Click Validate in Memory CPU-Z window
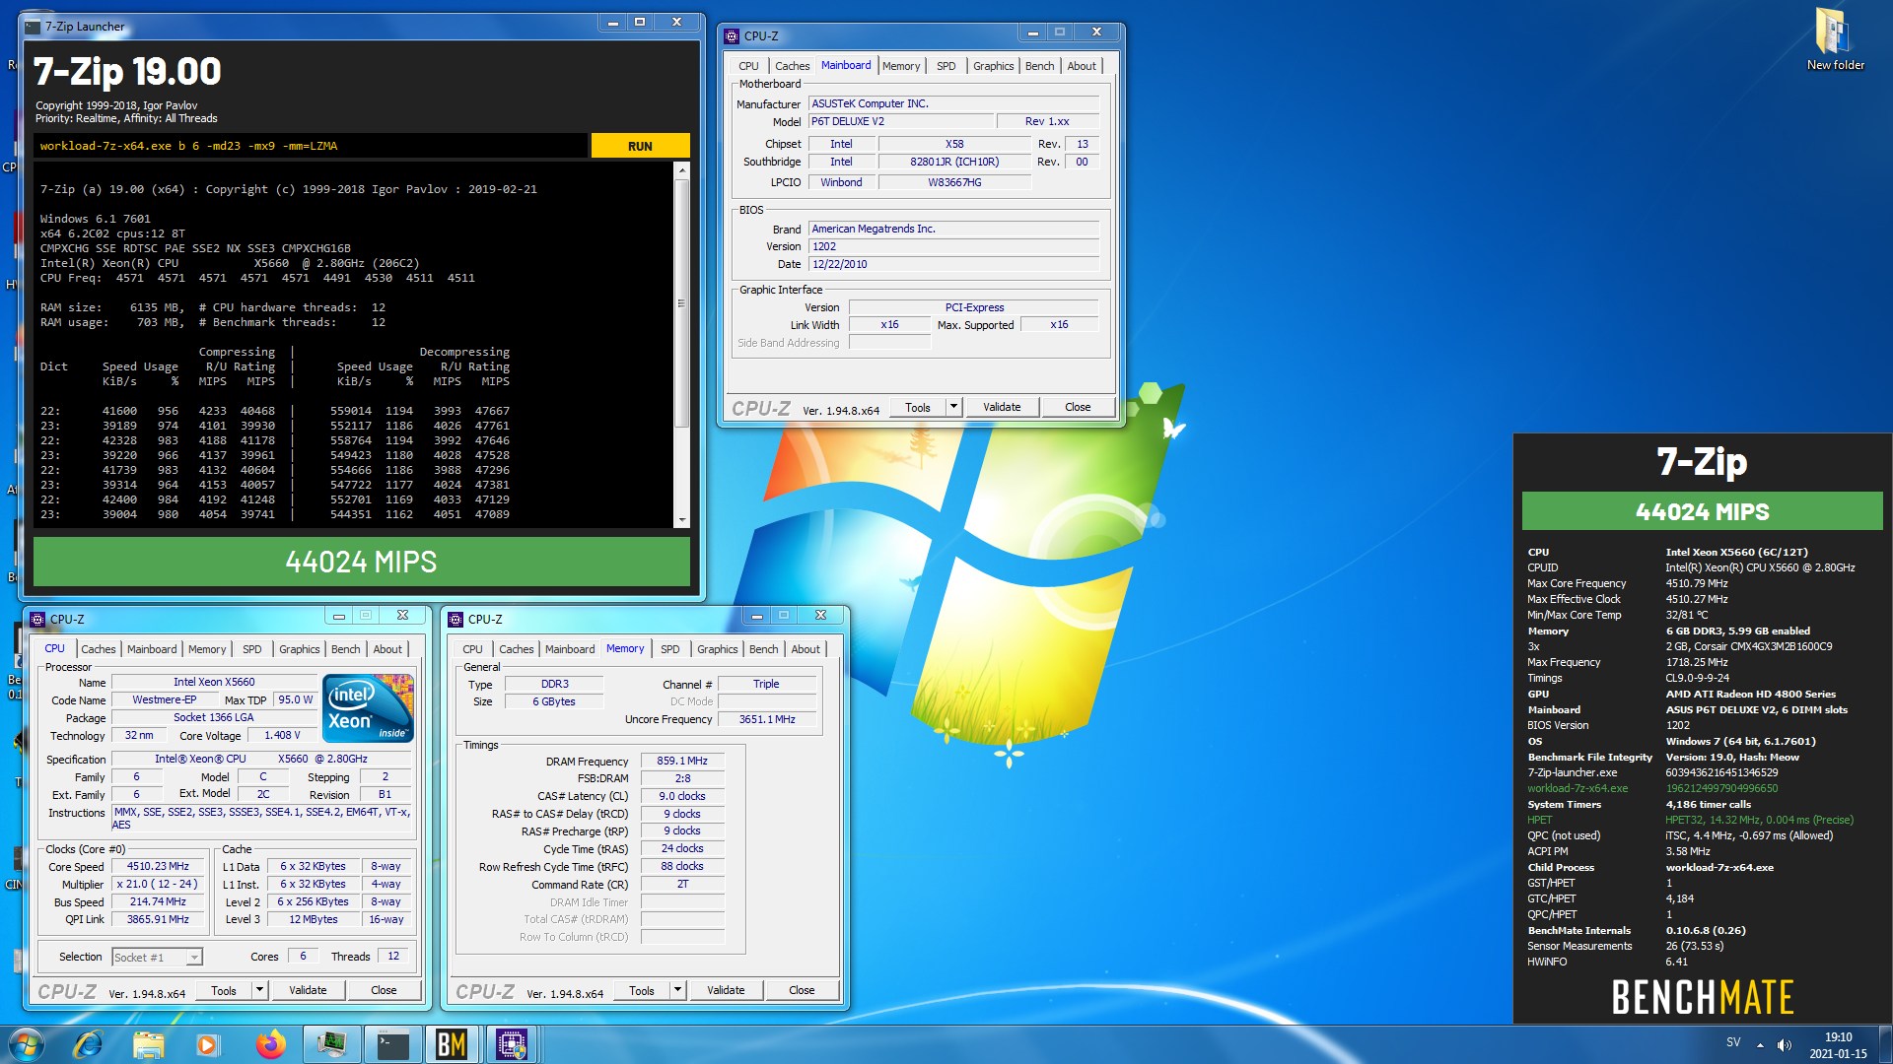Screen dimensions: 1893x1064 click(726, 991)
